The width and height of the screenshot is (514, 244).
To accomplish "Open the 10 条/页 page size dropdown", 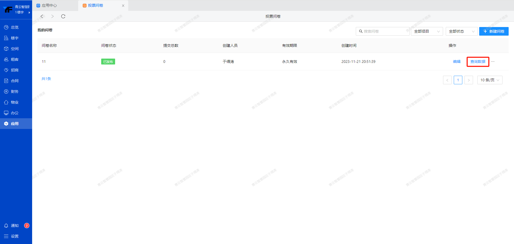I will tap(490, 80).
